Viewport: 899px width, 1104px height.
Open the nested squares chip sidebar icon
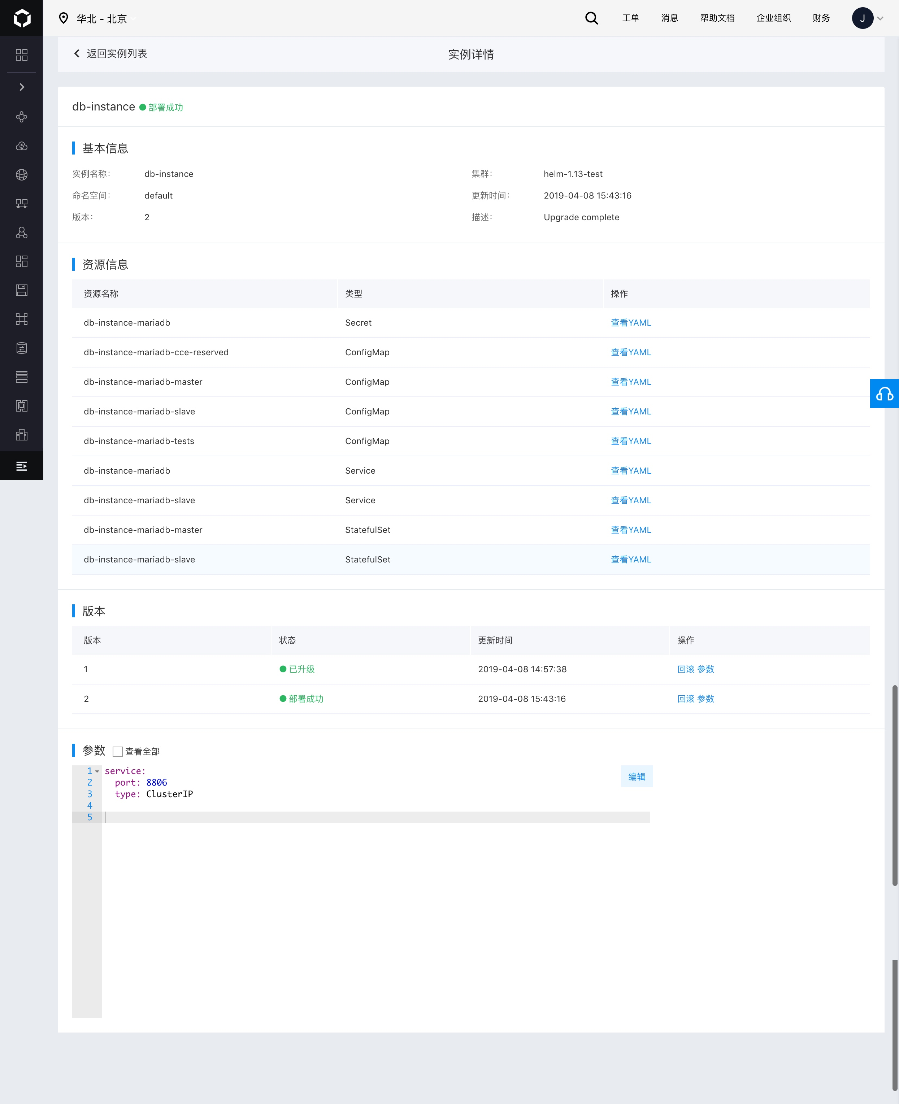[22, 406]
